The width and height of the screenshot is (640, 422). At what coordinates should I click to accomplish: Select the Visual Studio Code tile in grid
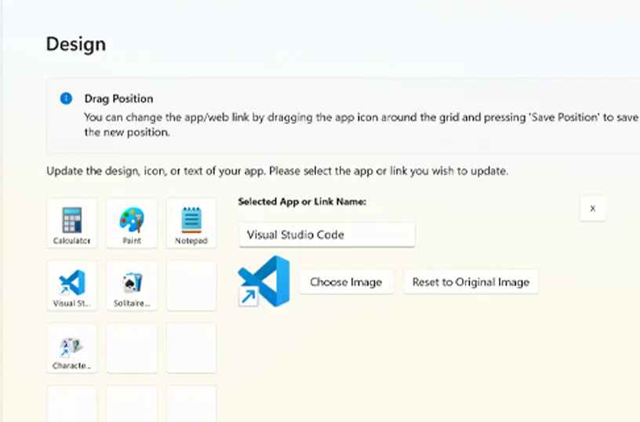pos(72,286)
